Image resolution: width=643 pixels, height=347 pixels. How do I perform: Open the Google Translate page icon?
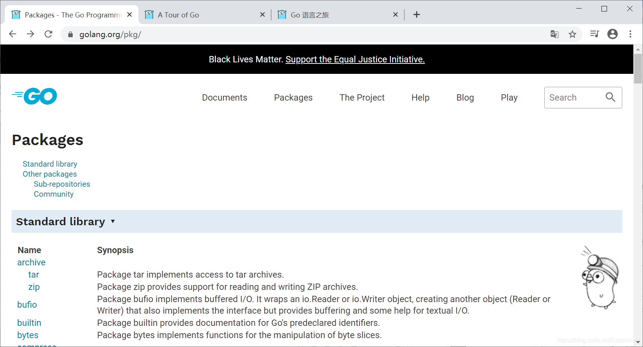coord(555,34)
